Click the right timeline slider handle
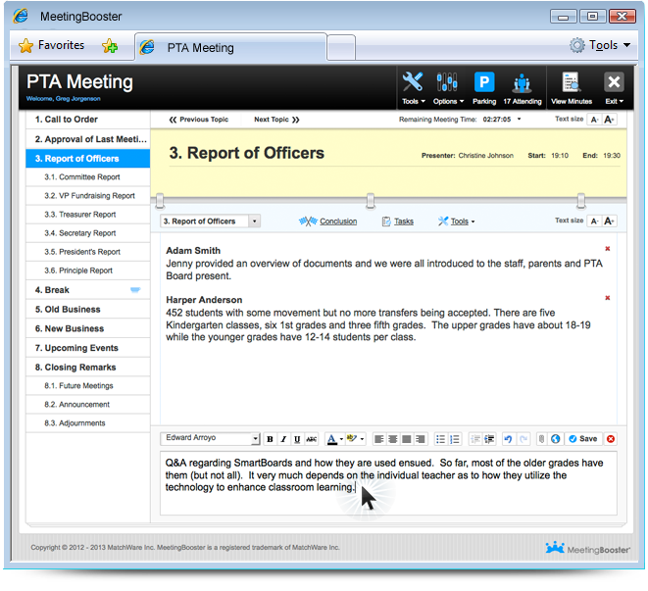This screenshot has height=591, width=648. pos(581,201)
